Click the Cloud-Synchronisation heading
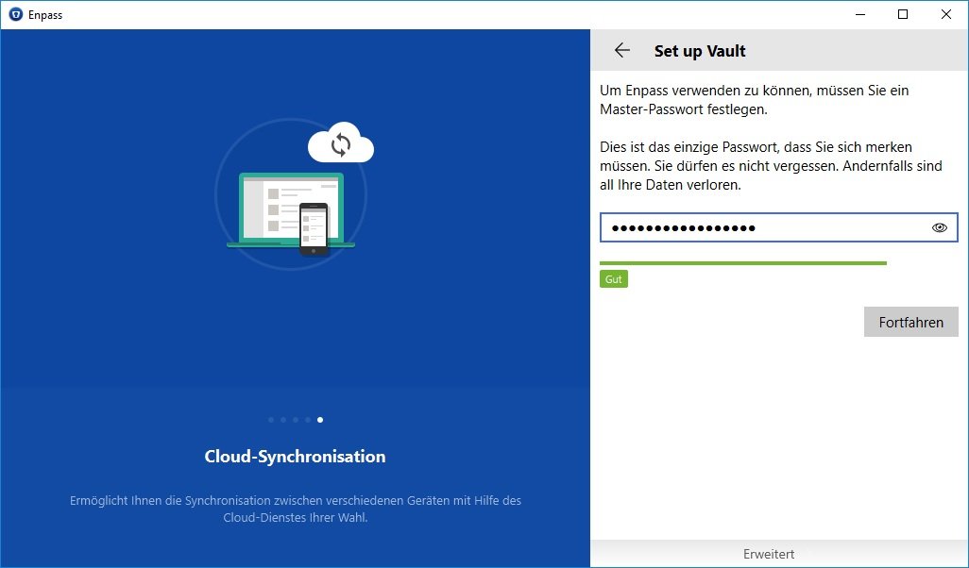Viewport: 969px width, 568px height. (x=295, y=457)
